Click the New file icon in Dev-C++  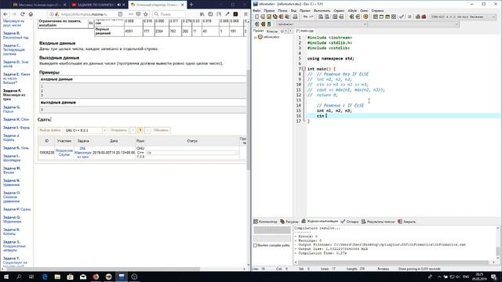pos(256,16)
